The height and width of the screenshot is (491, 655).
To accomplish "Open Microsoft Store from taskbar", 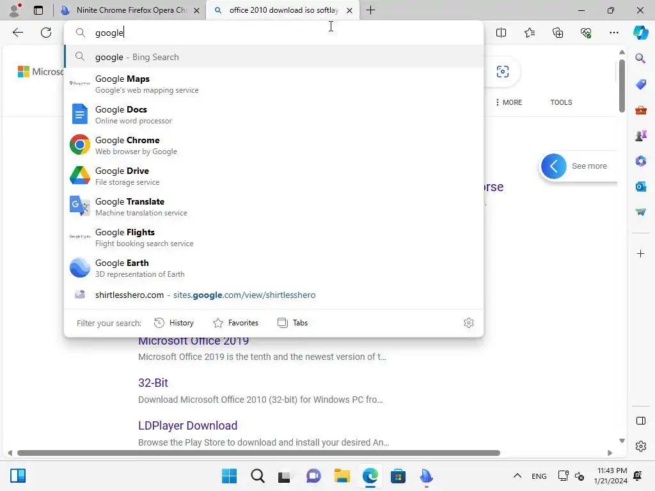I will tap(398, 476).
